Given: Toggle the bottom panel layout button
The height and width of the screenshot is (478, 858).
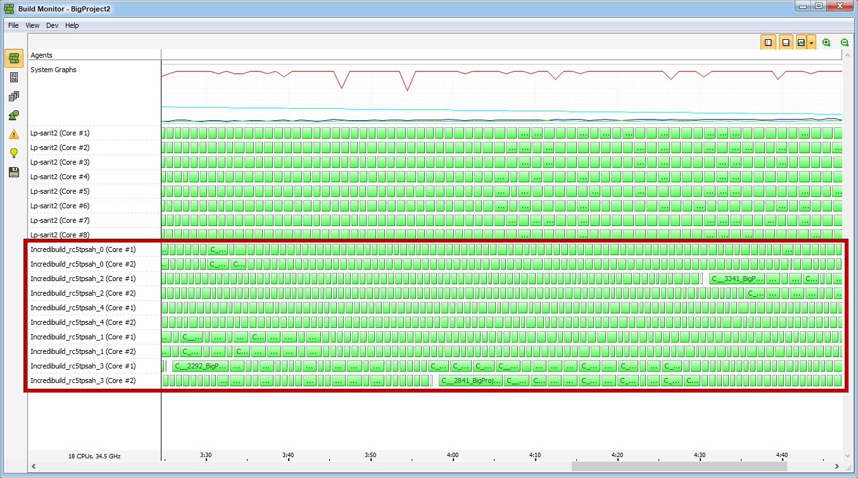Looking at the screenshot, I should click(786, 42).
